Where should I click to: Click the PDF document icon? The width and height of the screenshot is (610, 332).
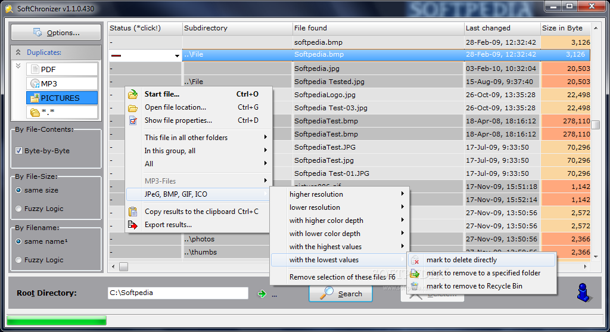pos(35,69)
